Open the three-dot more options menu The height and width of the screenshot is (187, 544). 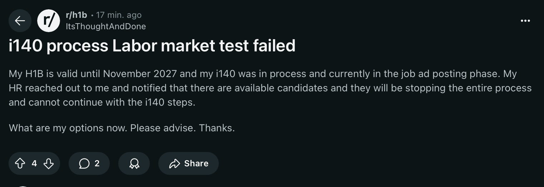[x=525, y=21]
